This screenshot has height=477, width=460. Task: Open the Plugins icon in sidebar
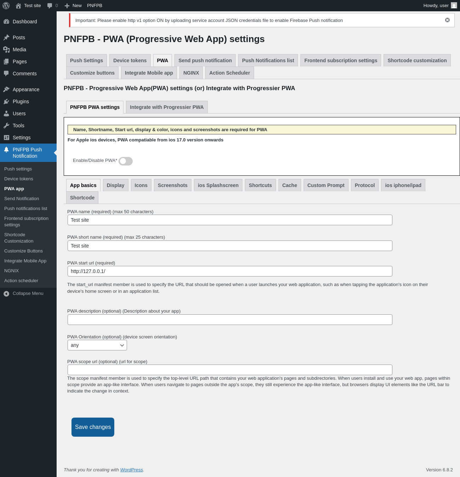[x=6, y=101]
